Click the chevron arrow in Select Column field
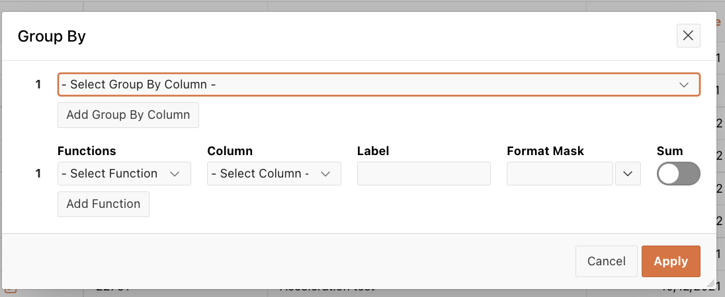This screenshot has width=725, height=297. [x=325, y=174]
